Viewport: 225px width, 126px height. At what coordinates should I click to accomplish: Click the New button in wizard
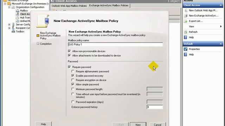tap(138, 124)
